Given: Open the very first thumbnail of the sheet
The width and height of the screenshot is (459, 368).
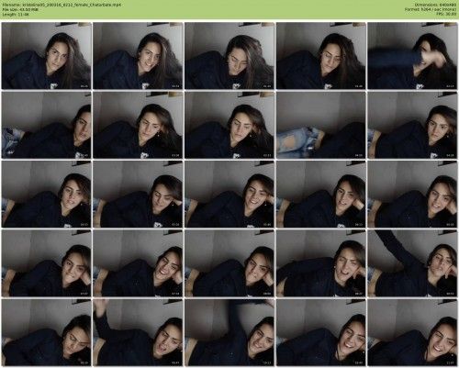Looking at the screenshot, I should click(x=46, y=56).
